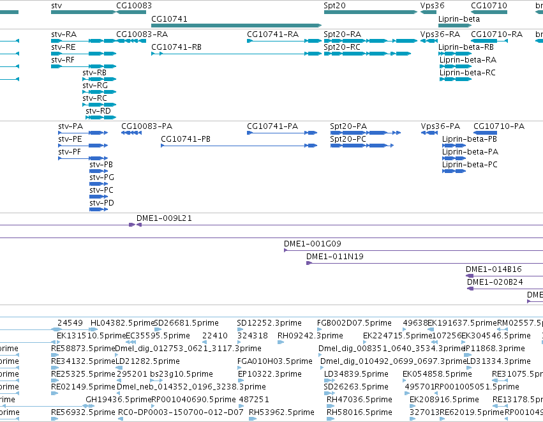
Task: Select the CG10083-RA transcript
Action: coord(131,41)
